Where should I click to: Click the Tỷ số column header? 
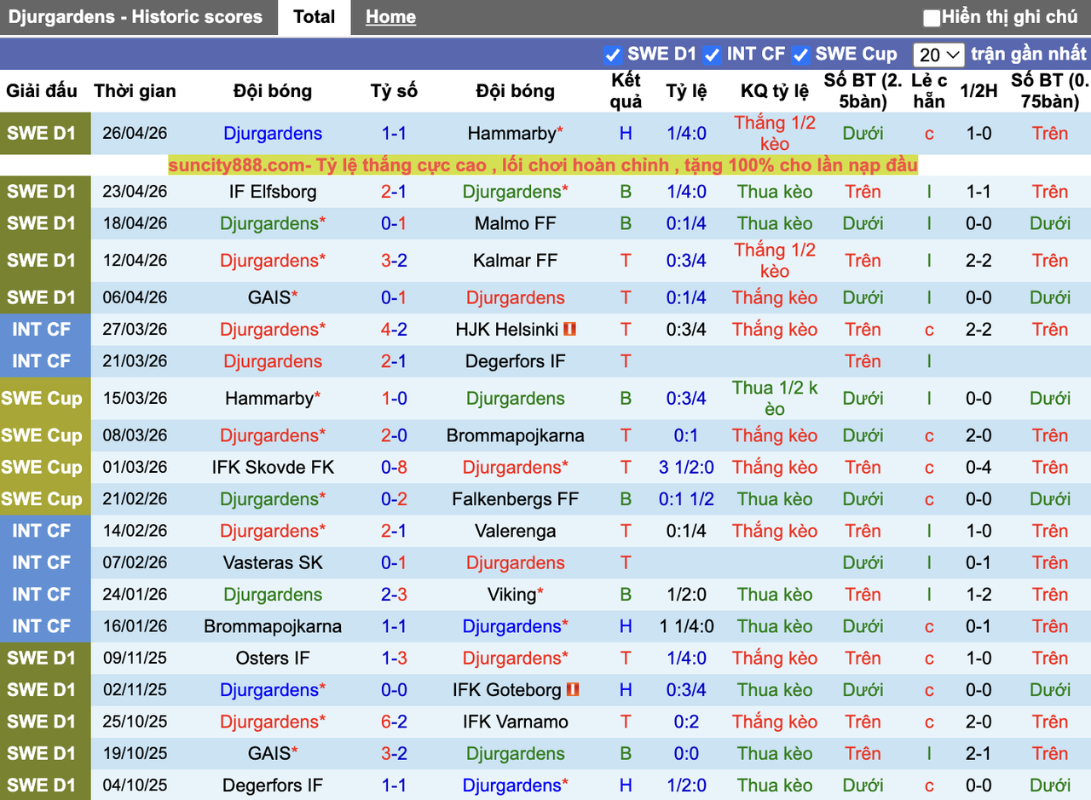point(394,91)
